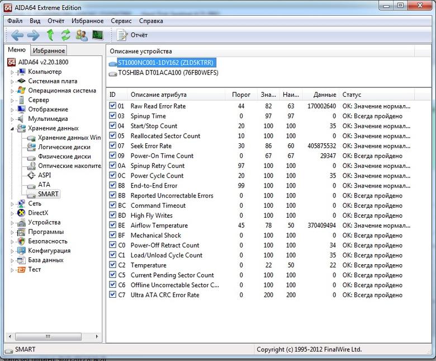
Task: Expand the Сервер tree node
Action: coord(12,100)
